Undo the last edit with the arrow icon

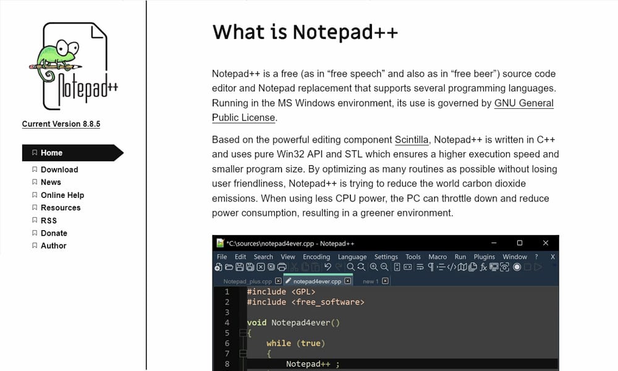[x=327, y=267]
